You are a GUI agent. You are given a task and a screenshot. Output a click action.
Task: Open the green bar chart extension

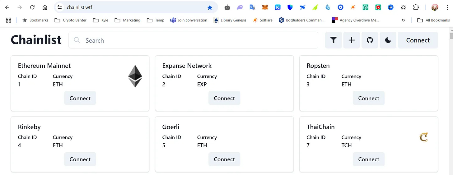(x=315, y=7)
